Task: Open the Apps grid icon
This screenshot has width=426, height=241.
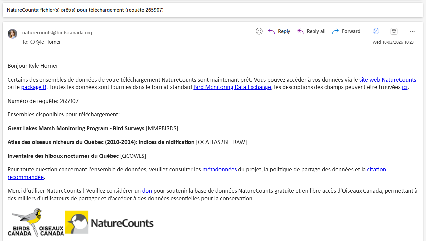Action: pyautogui.click(x=394, y=31)
